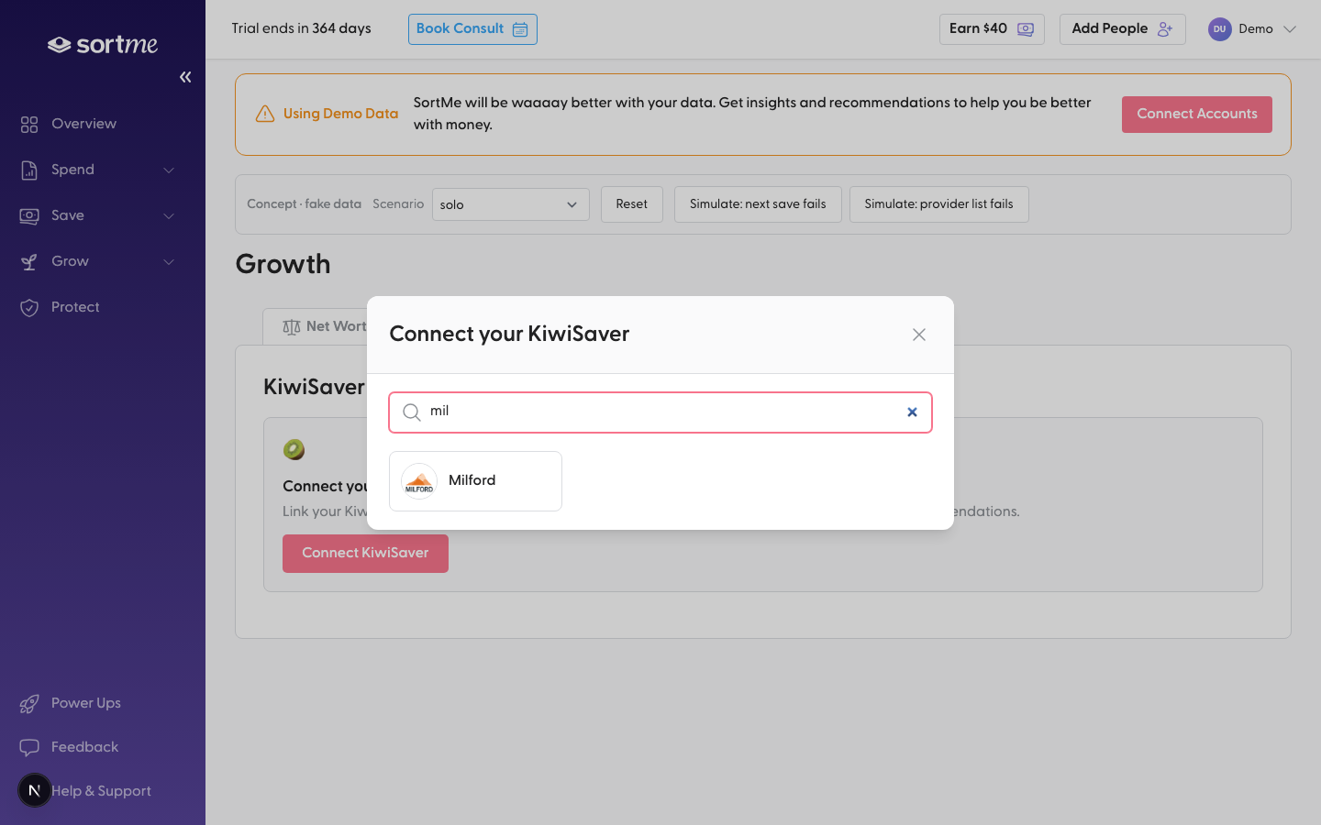
Task: Open the Demo user account dropdown
Action: (1253, 29)
